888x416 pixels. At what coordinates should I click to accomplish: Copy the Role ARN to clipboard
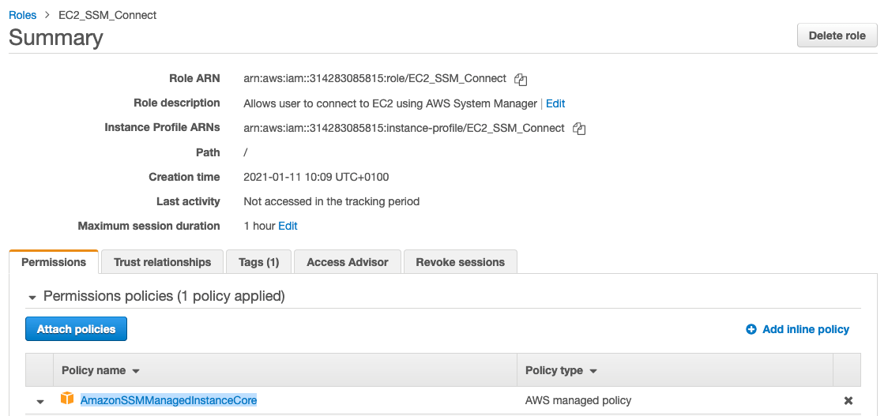coord(521,79)
